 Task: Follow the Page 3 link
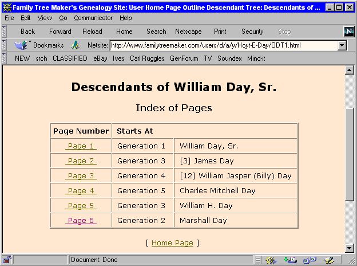81,175
